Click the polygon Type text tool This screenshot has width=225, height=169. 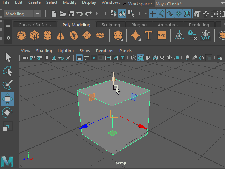pyautogui.click(x=148, y=36)
